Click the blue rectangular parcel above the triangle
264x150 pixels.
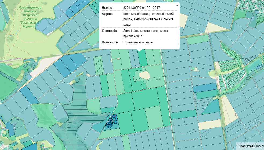tap(205, 87)
